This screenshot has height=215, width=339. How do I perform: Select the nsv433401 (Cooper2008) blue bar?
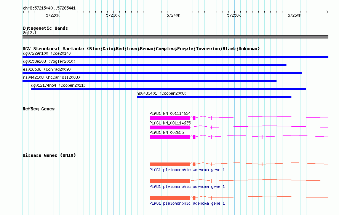click(x=214, y=97)
